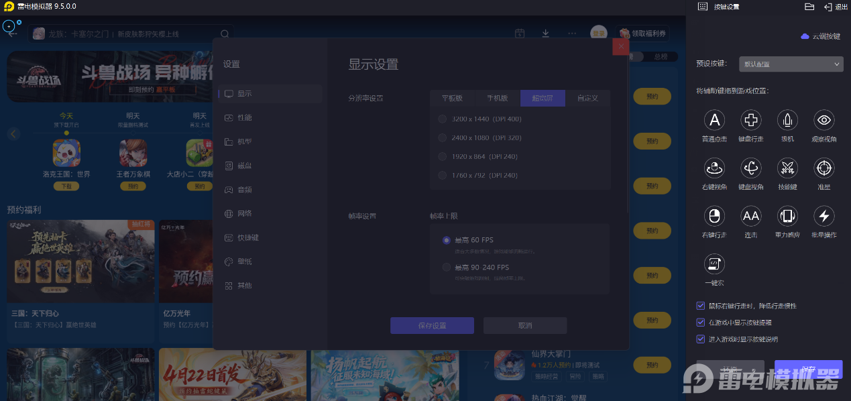Open the 预设按键 默认配置 dropdown
The image size is (851, 401).
tap(791, 64)
